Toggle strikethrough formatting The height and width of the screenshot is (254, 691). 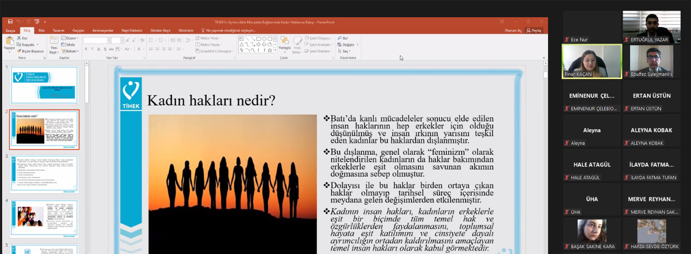111,49
